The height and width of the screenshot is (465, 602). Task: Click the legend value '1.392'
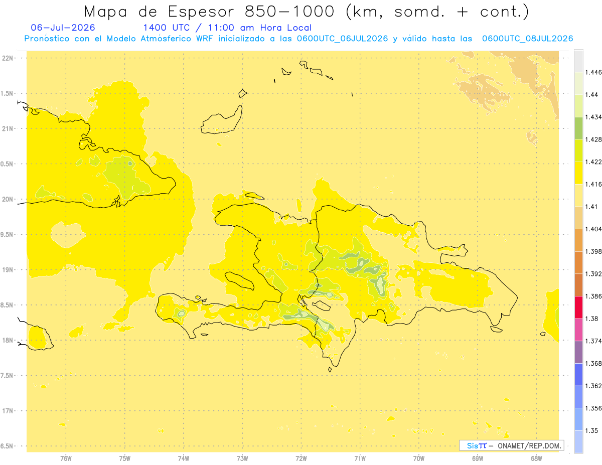(593, 274)
